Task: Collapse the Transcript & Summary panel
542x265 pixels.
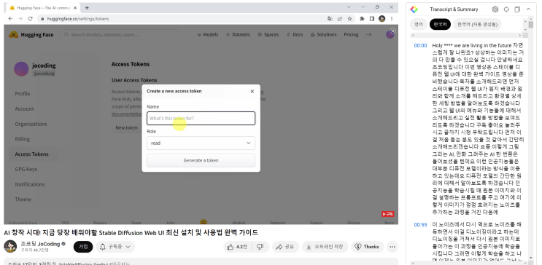Action: pyautogui.click(x=528, y=9)
